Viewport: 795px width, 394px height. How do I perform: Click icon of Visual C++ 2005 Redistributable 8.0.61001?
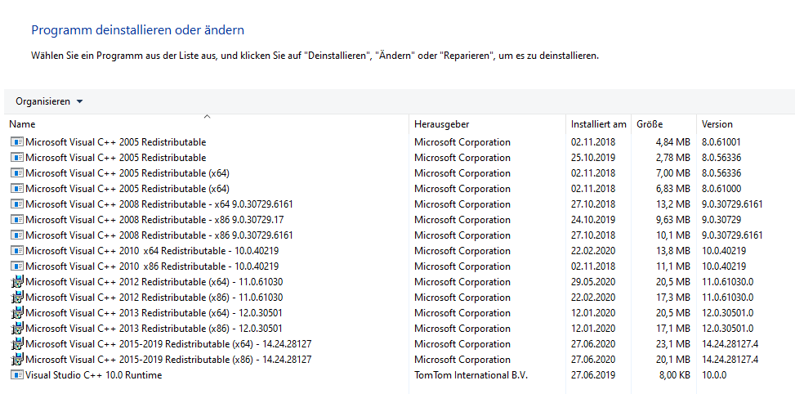click(17, 142)
